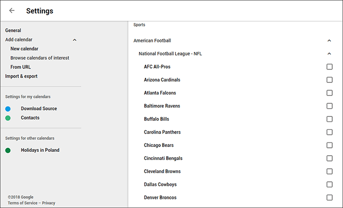The image size is (343, 208).
Task: Click the Carolina Panthers team name
Action: pos(162,132)
